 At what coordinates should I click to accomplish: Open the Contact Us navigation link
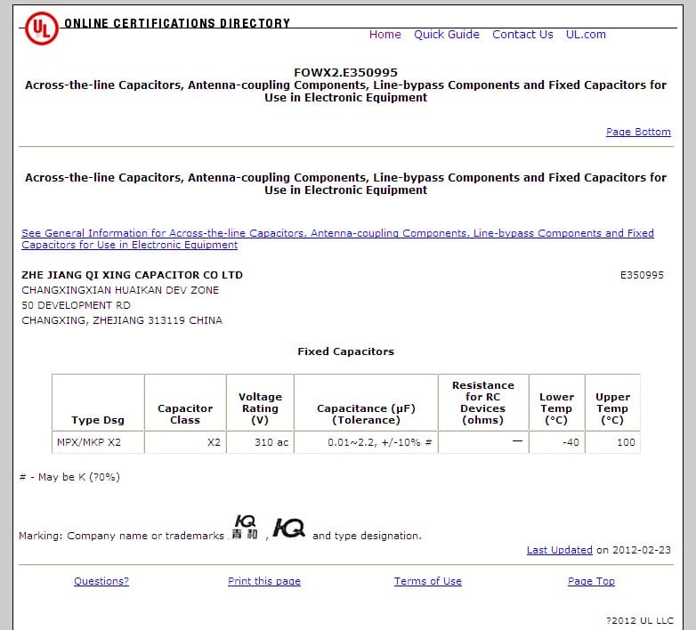point(522,35)
